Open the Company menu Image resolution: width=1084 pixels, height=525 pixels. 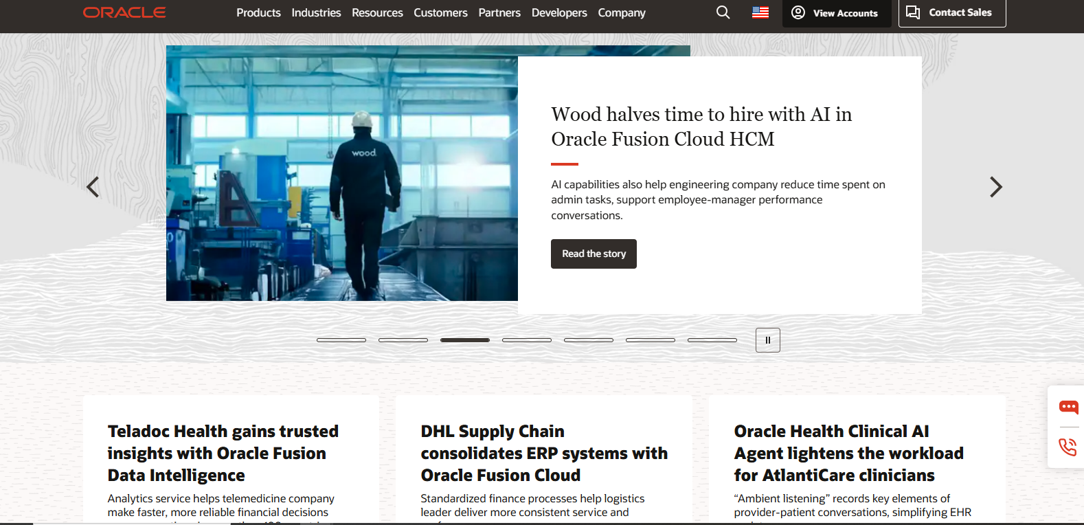622,12
